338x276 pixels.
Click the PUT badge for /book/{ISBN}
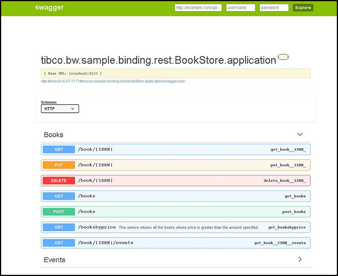(x=59, y=165)
